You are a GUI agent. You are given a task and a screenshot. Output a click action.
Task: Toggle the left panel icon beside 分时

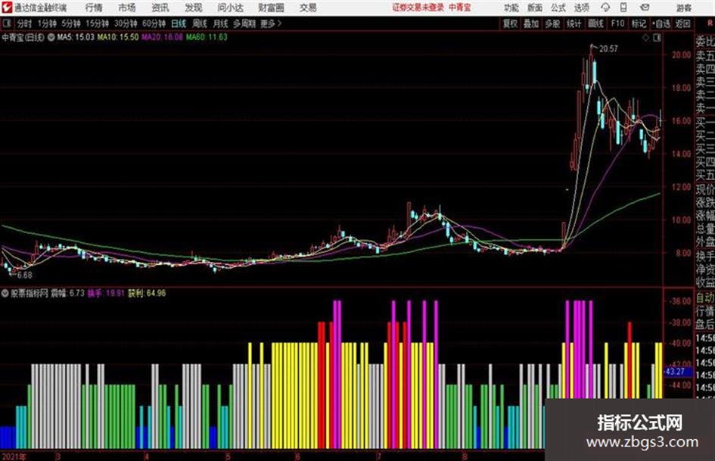tap(6, 23)
